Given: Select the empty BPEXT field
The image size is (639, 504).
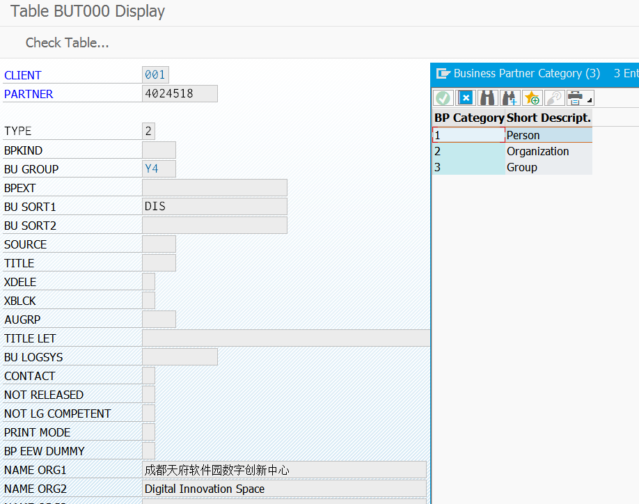Looking at the screenshot, I should [214, 188].
